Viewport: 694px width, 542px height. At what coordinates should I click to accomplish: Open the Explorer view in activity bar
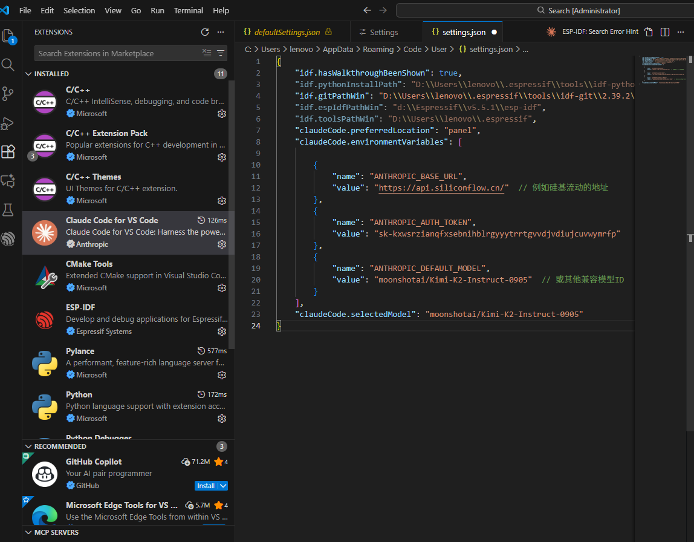tap(8, 36)
